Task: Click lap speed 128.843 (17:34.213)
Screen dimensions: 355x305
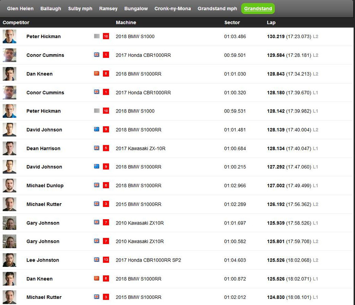Action: tap(289, 74)
